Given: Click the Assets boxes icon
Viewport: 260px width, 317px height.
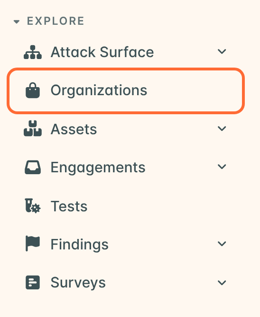Looking at the screenshot, I should 33,129.
